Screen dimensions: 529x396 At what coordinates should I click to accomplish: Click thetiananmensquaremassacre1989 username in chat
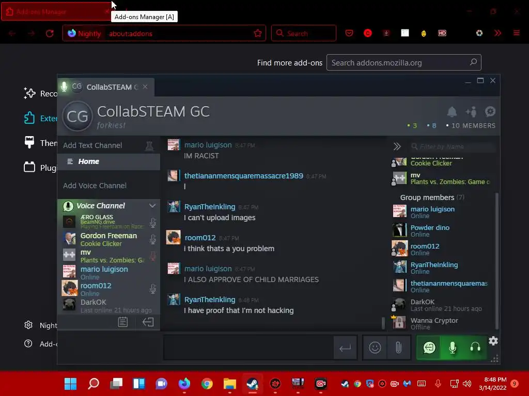click(244, 176)
